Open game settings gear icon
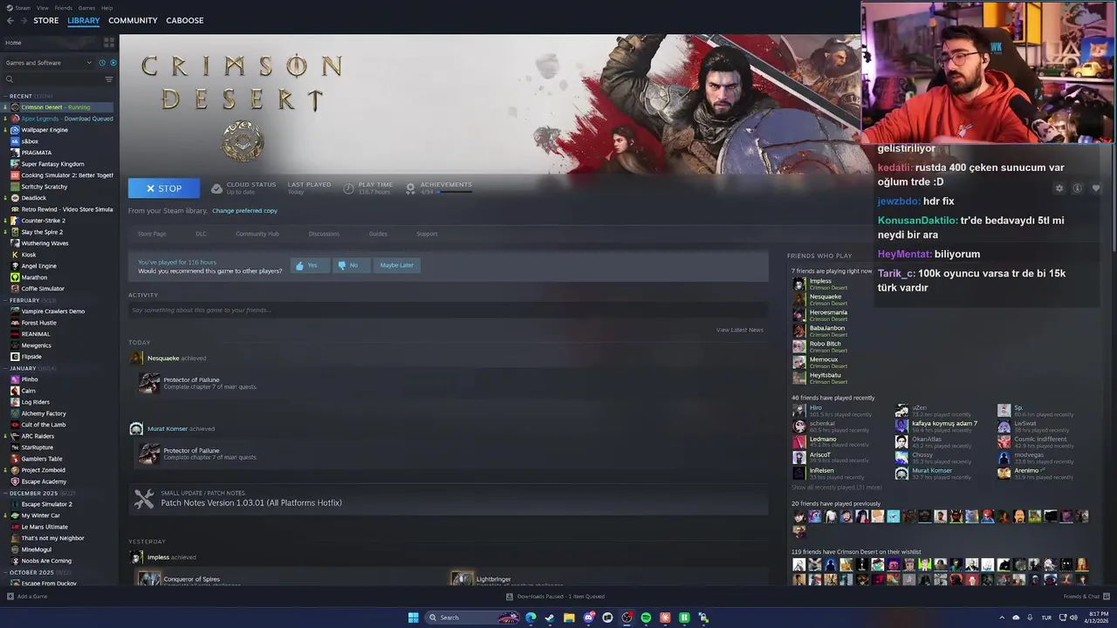Screen dimensions: 1117x628 tap(1059, 188)
